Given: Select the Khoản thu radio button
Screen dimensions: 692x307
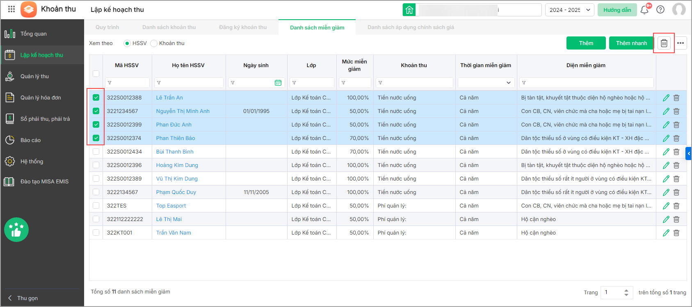Looking at the screenshot, I should [154, 43].
